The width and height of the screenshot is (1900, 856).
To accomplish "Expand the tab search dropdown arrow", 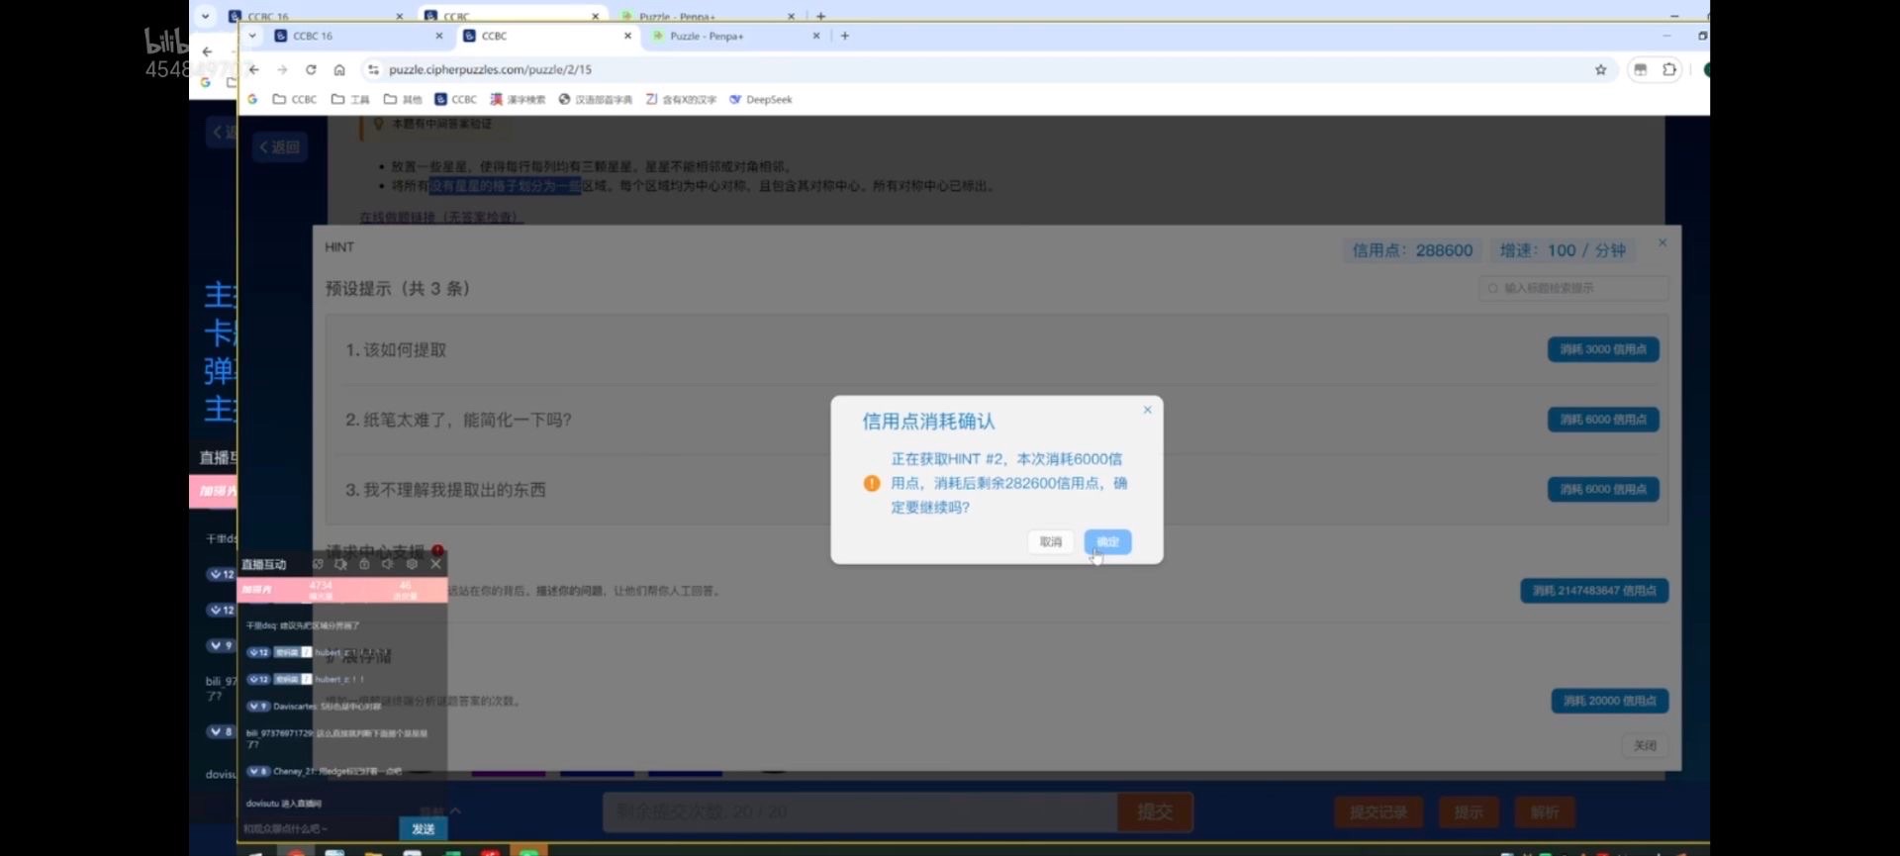I will (252, 36).
